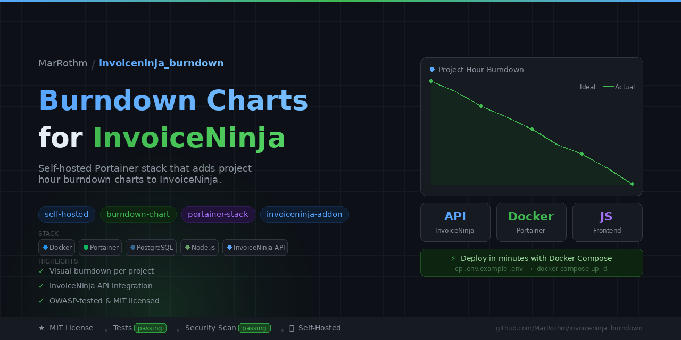Select the JS Frontend card
The width and height of the screenshot is (681, 340).
coord(607,222)
